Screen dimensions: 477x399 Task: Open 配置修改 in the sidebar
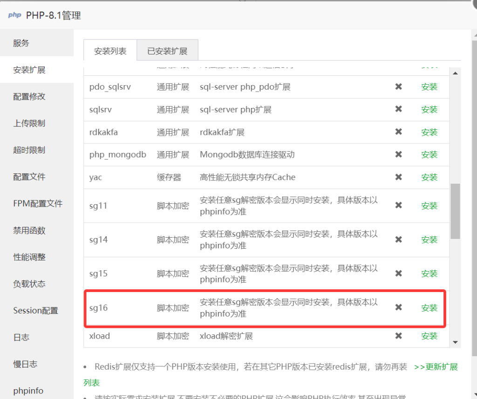tap(29, 97)
